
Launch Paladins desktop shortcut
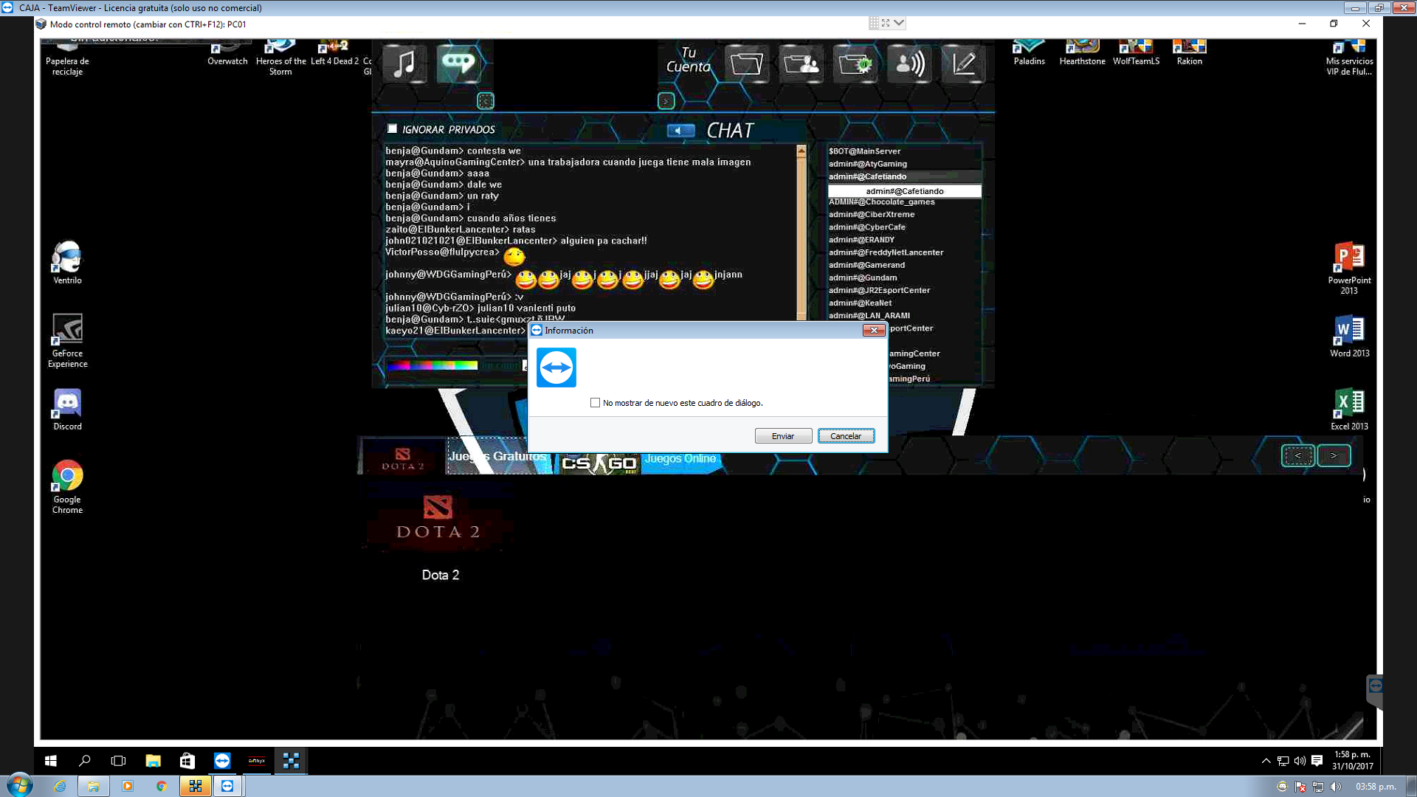(1029, 53)
